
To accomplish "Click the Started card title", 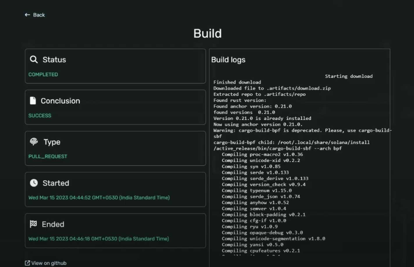I will [x=56, y=183].
